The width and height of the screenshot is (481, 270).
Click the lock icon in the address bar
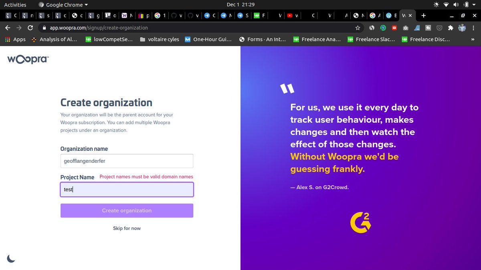coord(44,28)
